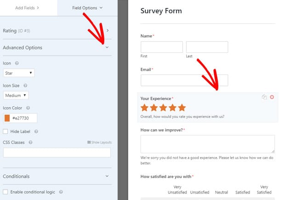This screenshot has width=285, height=200.
Task: Switch to the Add Fields tab
Action: [x=27, y=8]
